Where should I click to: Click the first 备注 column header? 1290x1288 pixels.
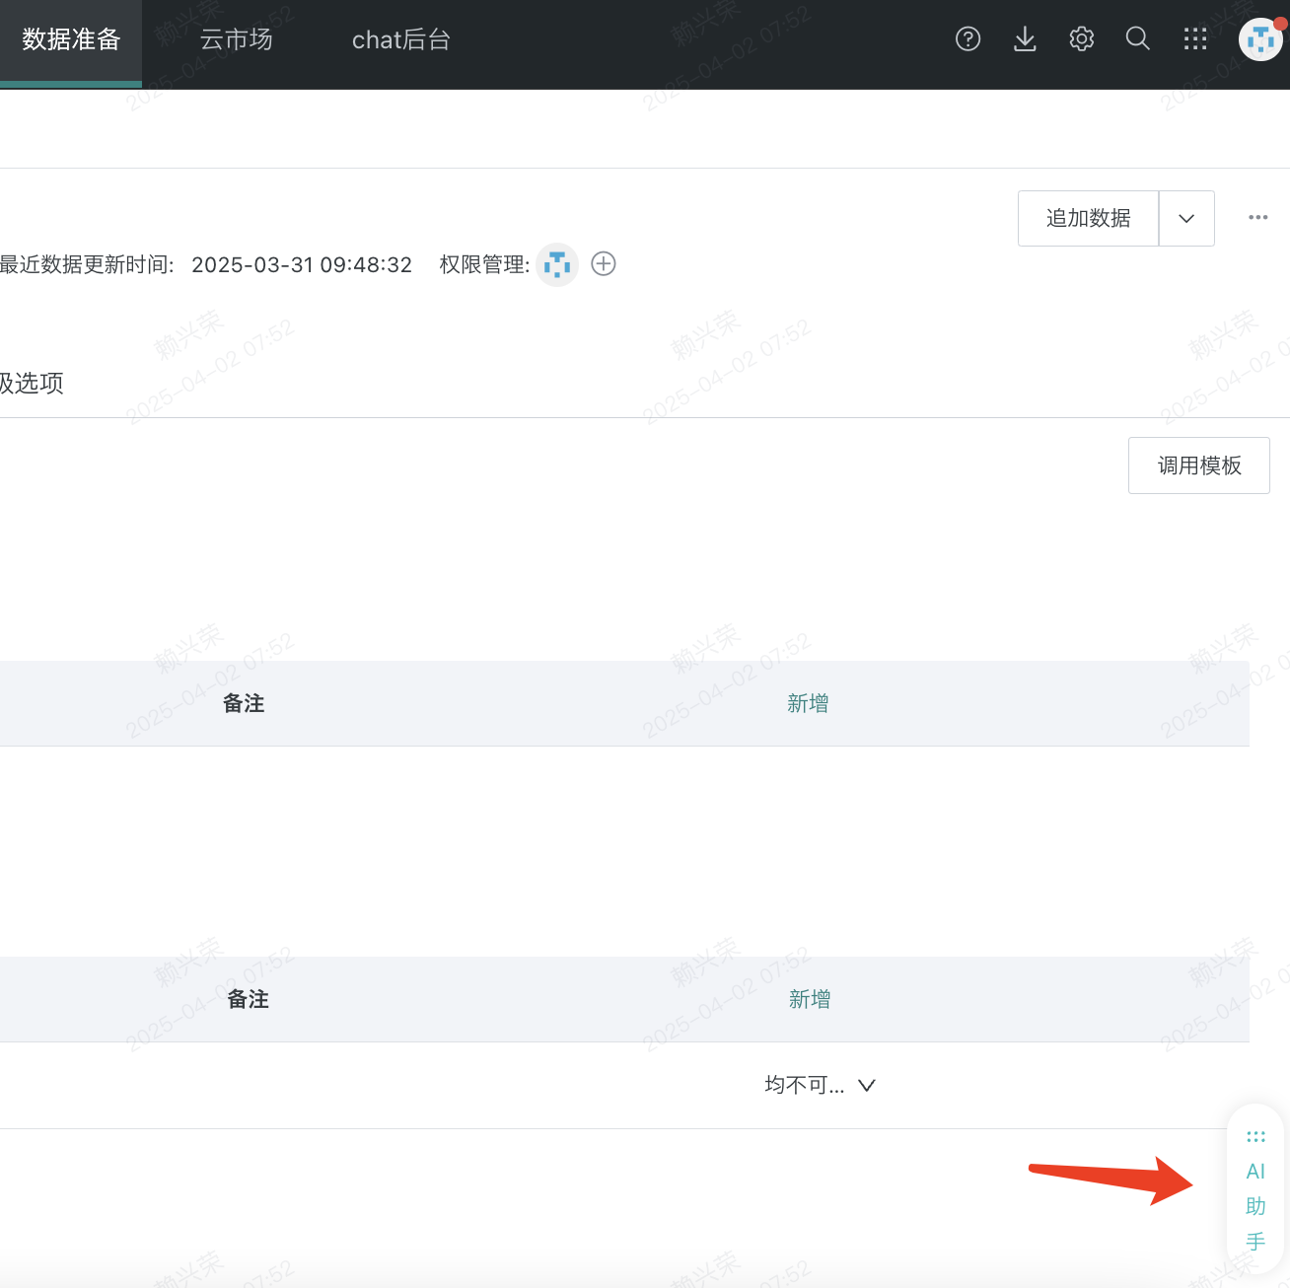point(244,703)
